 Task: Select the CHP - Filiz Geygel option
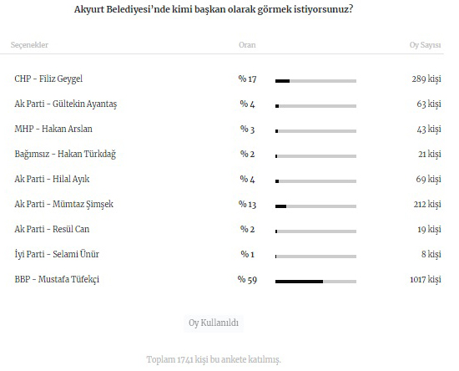click(48, 79)
